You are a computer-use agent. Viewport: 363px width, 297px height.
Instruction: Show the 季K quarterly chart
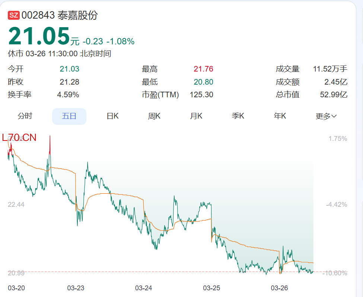pos(238,116)
